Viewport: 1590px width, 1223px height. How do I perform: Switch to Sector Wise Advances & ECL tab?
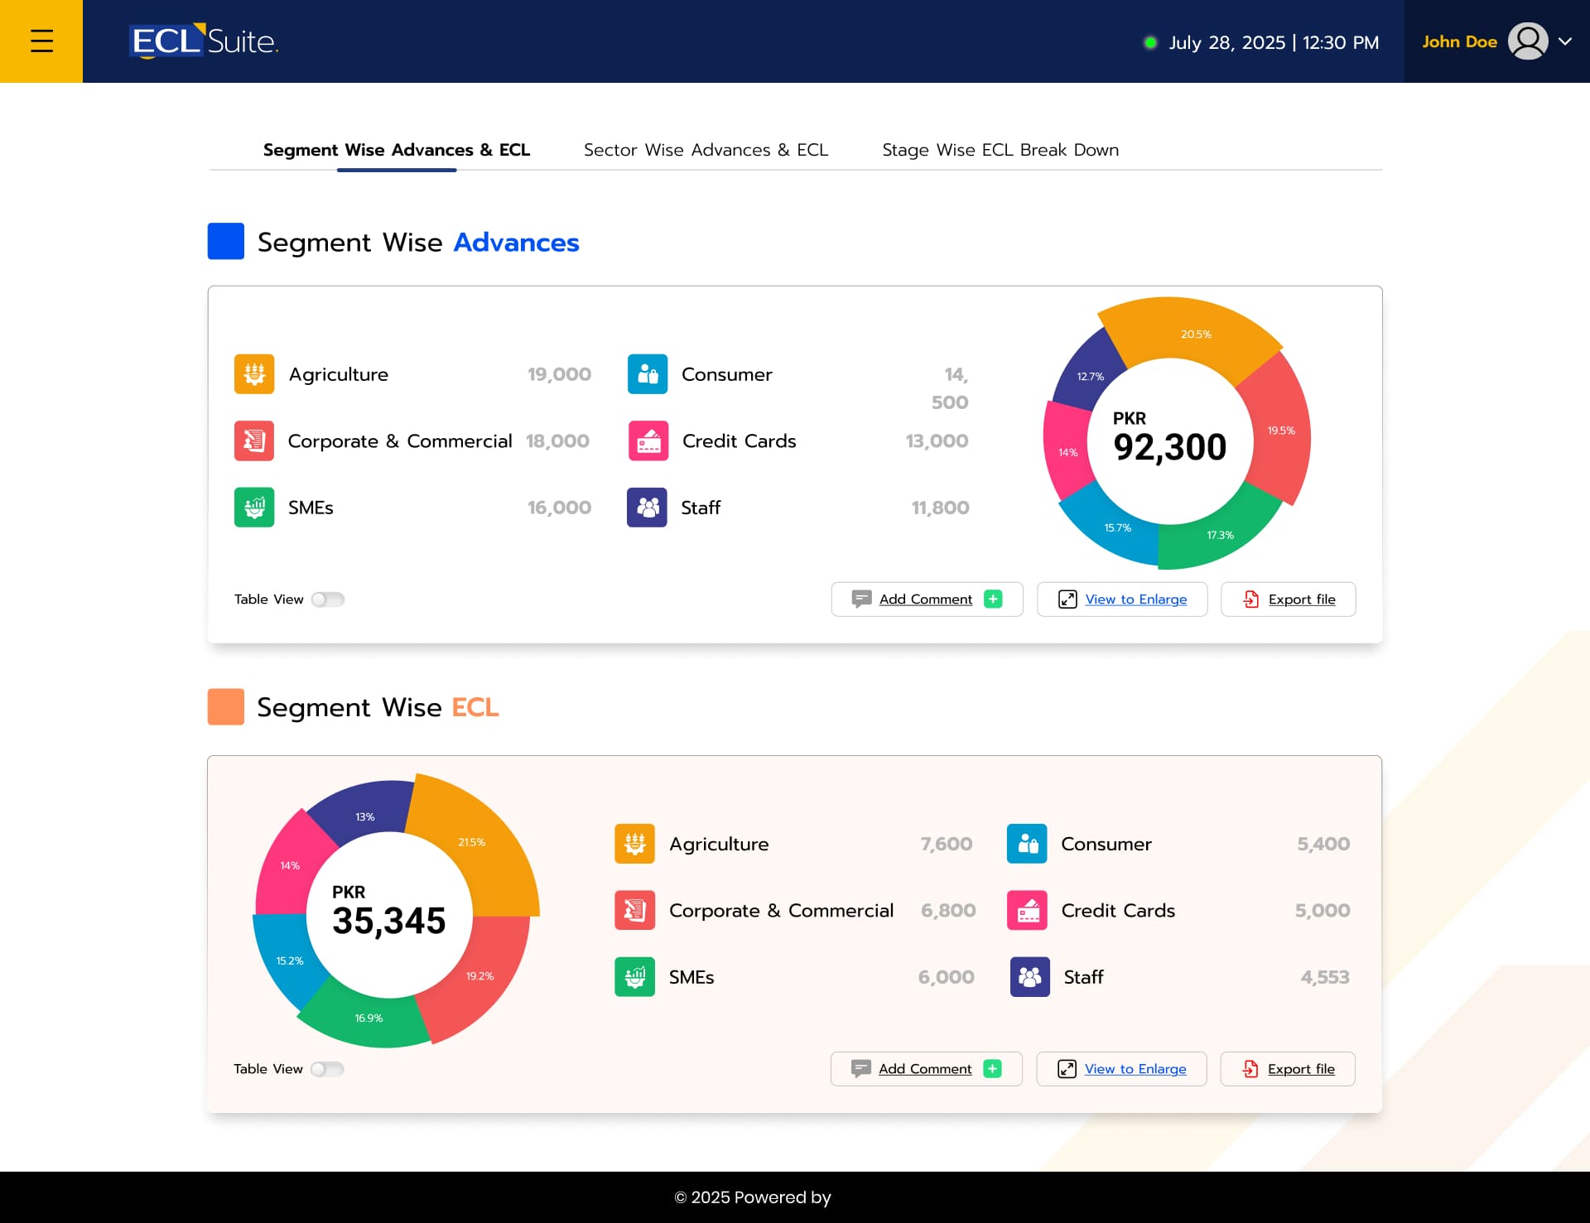point(706,150)
